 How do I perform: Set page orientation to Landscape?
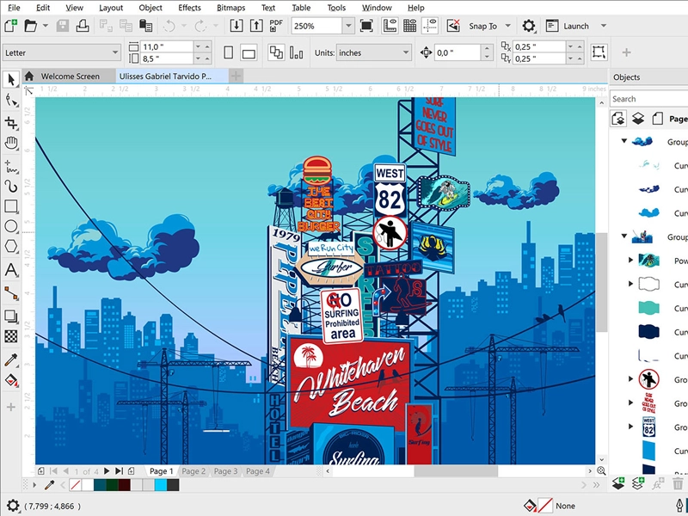pos(249,52)
